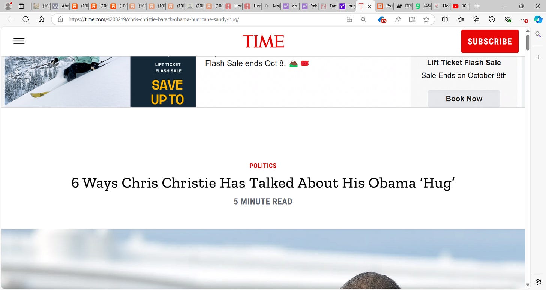Image resolution: width=546 pixels, height=290 pixels.
Task: Switch to the 'VA Abc' tab
Action: [60, 6]
